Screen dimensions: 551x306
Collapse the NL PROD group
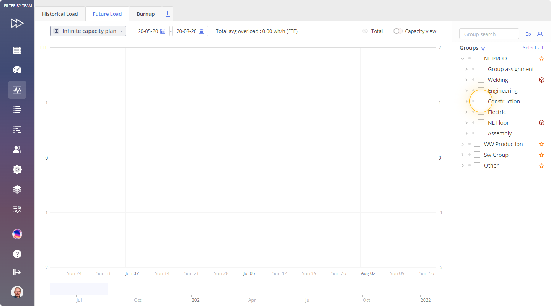coord(463,59)
